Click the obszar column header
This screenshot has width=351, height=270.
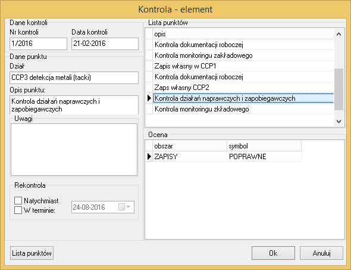[190, 146]
